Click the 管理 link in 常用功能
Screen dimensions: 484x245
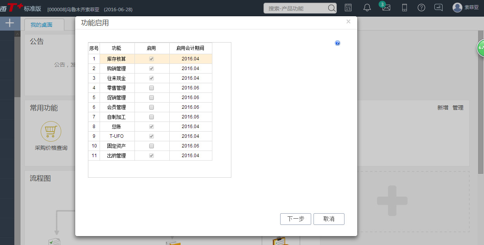458,108
